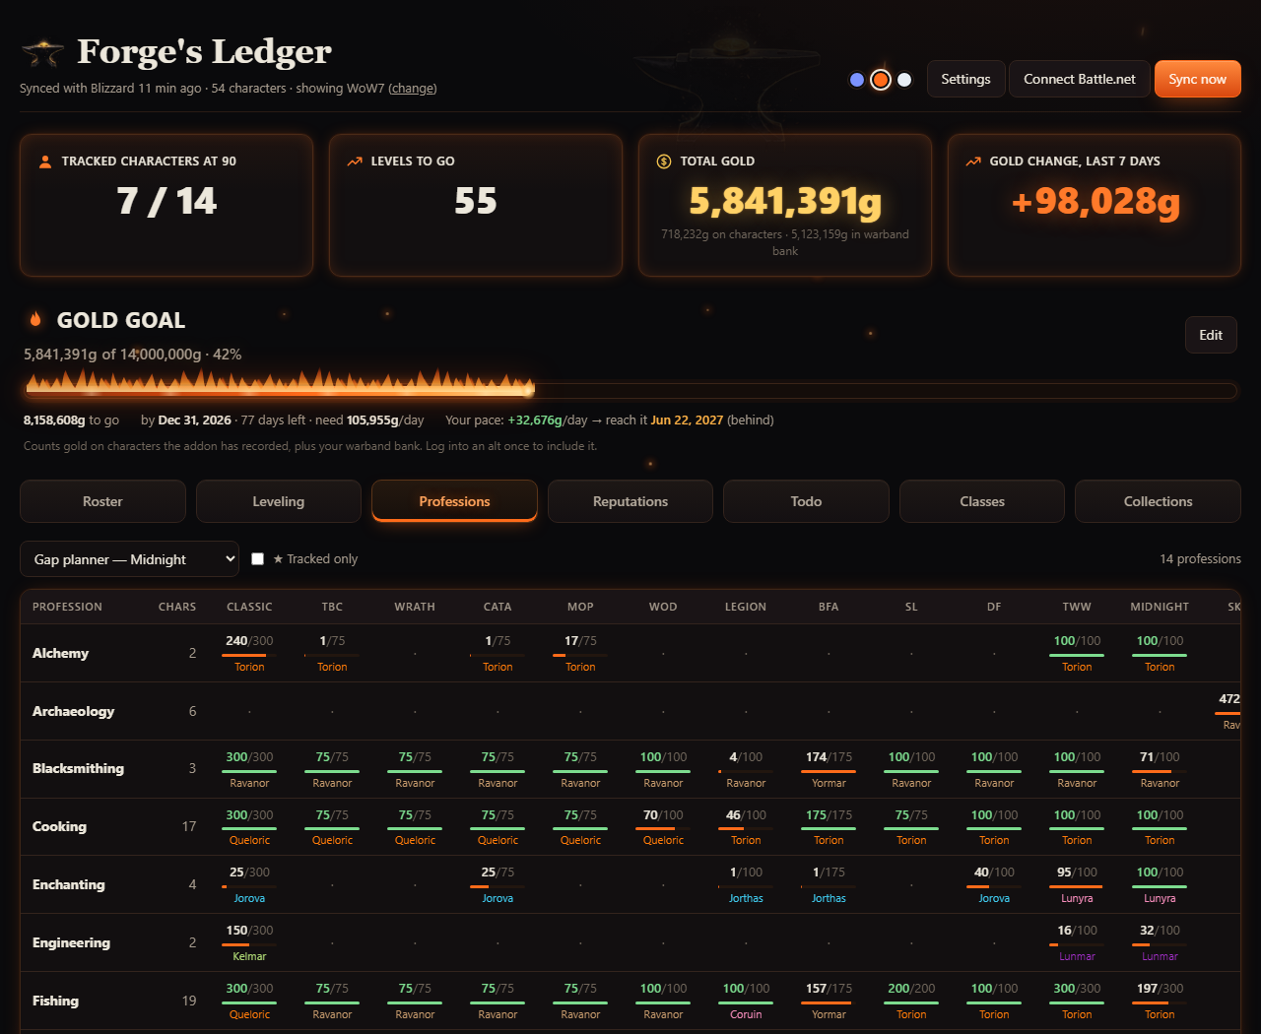The width and height of the screenshot is (1261, 1034).
Task: Open the Gap planner — Midnight dropdown
Action: point(129,559)
